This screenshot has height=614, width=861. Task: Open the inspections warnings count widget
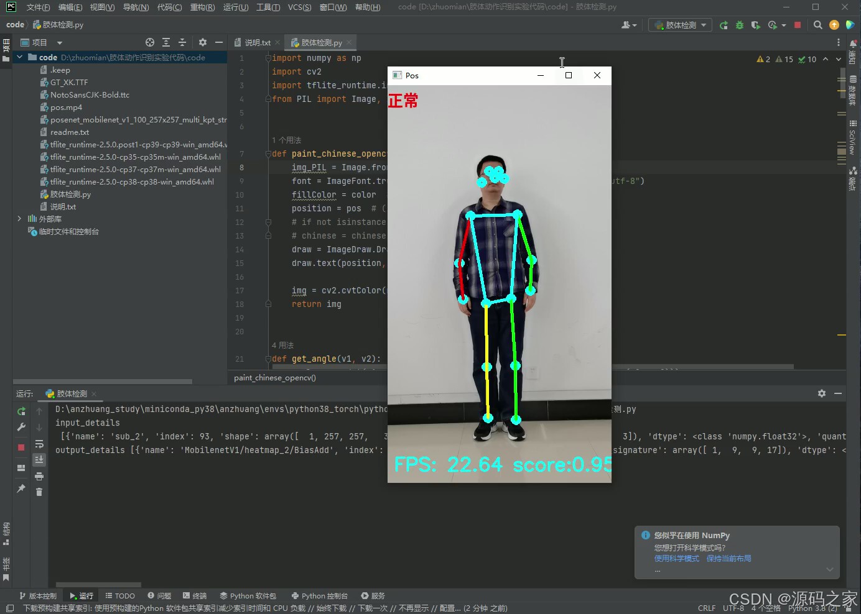point(786,59)
